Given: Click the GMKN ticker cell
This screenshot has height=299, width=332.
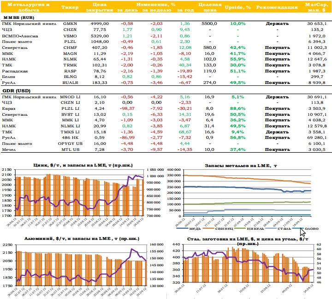Looking at the screenshot, I should pos(70,24).
